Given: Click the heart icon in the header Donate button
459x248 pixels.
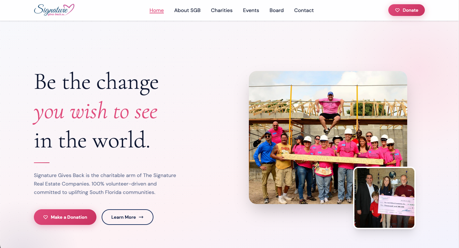Looking at the screenshot, I should (397, 10).
